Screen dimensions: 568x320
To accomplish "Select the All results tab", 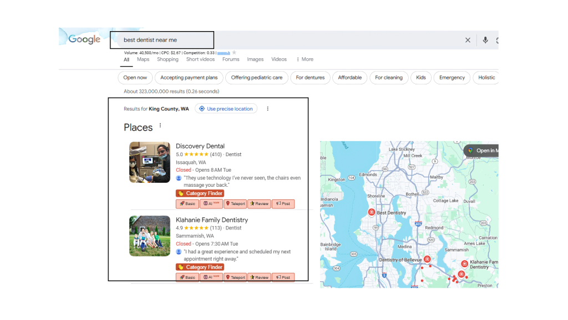I will click(126, 59).
